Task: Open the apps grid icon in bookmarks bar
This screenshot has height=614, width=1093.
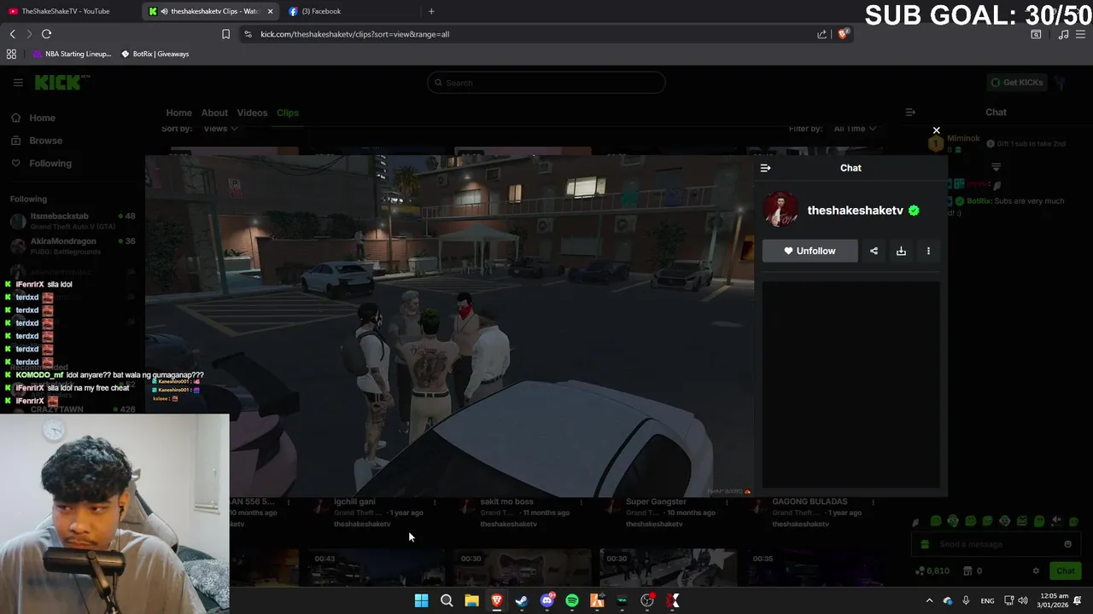Action: pos(11,54)
